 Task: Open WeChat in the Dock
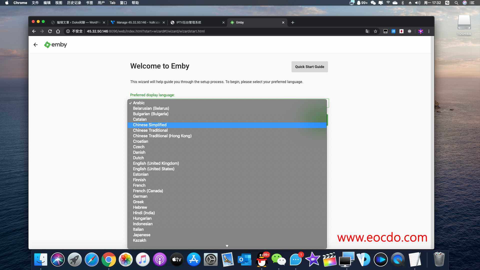pos(279,259)
